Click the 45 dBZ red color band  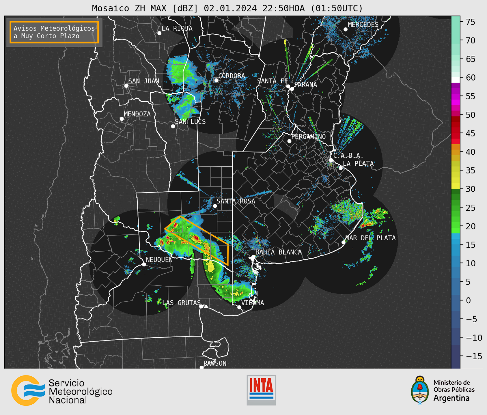click(x=456, y=133)
